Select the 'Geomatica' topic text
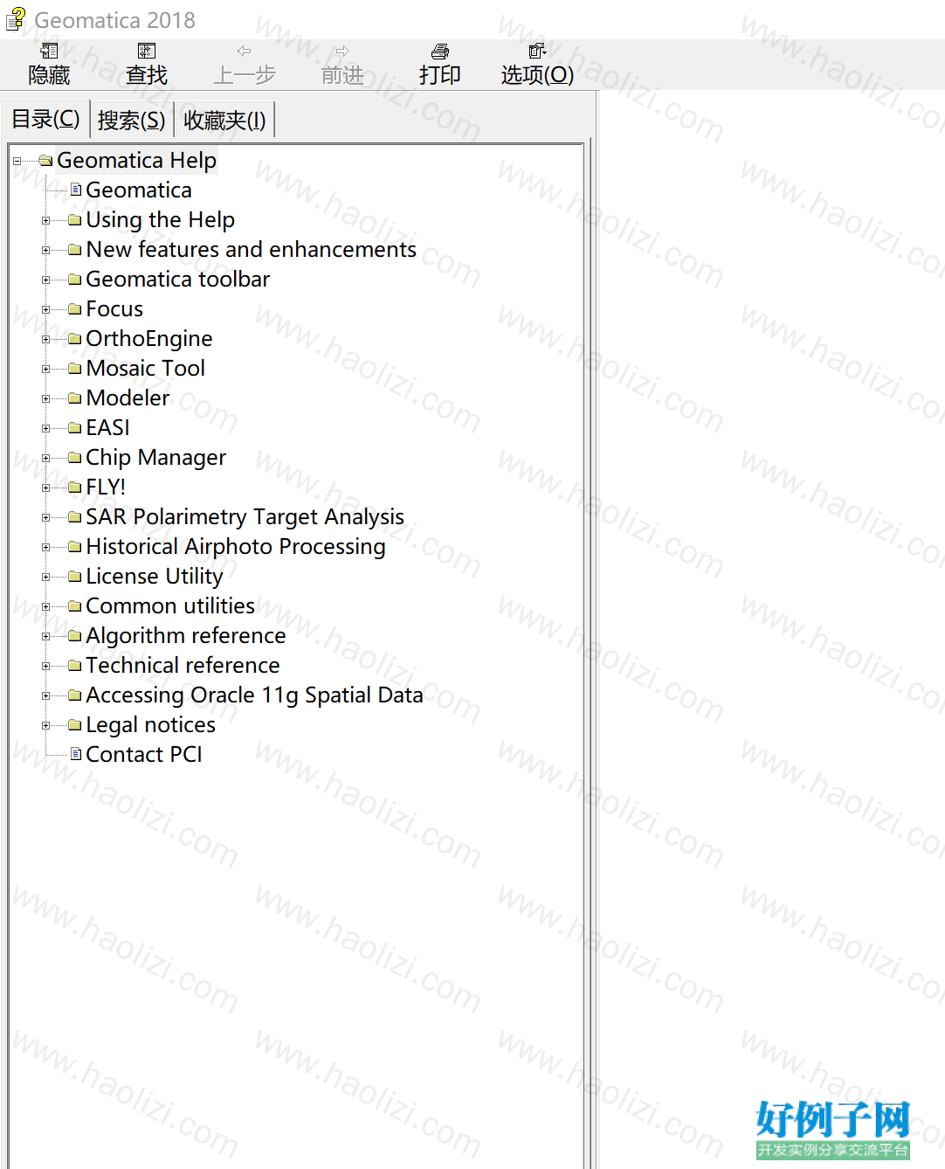Screen dimensions: 945x1169 139,190
